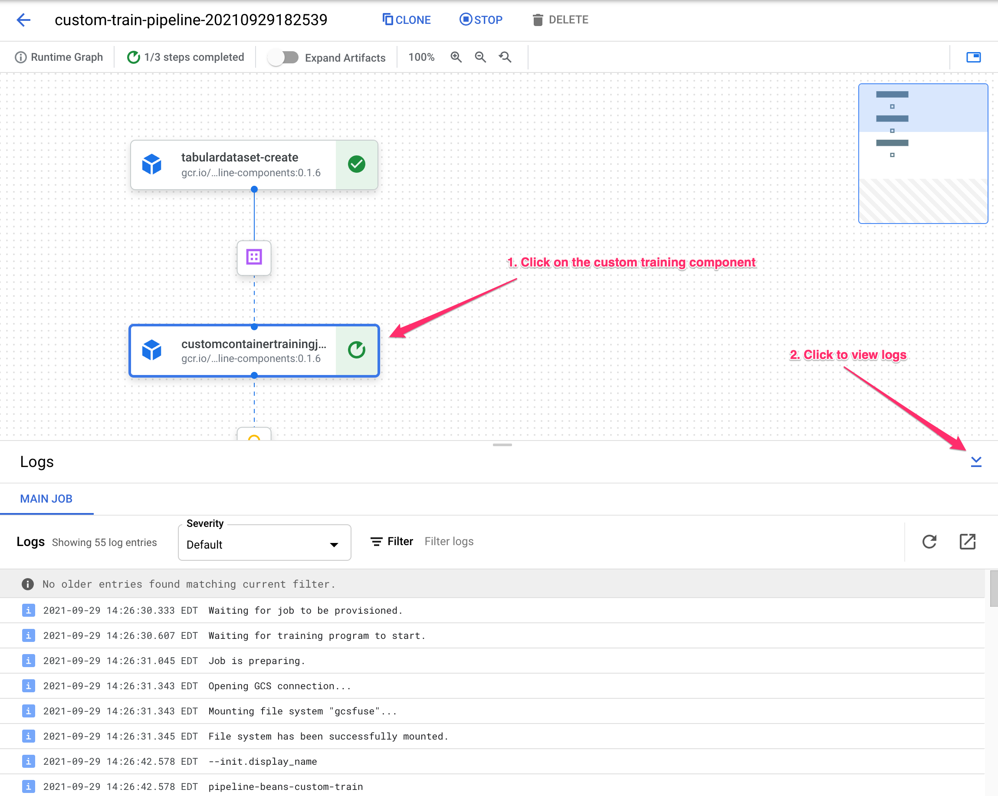Click the refresh logs button
This screenshot has height=796, width=998.
point(930,541)
